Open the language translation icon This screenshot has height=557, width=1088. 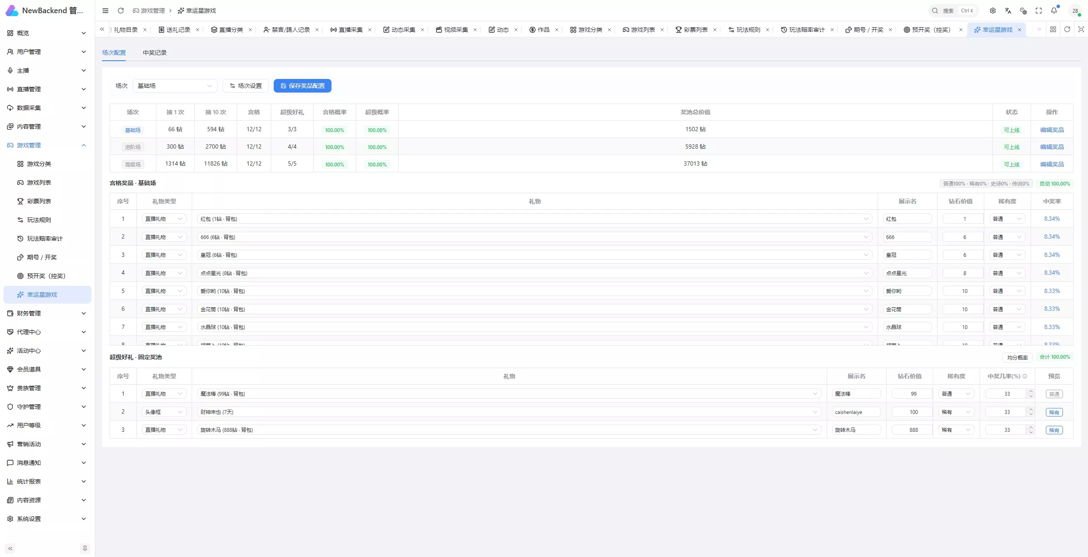tap(1008, 11)
